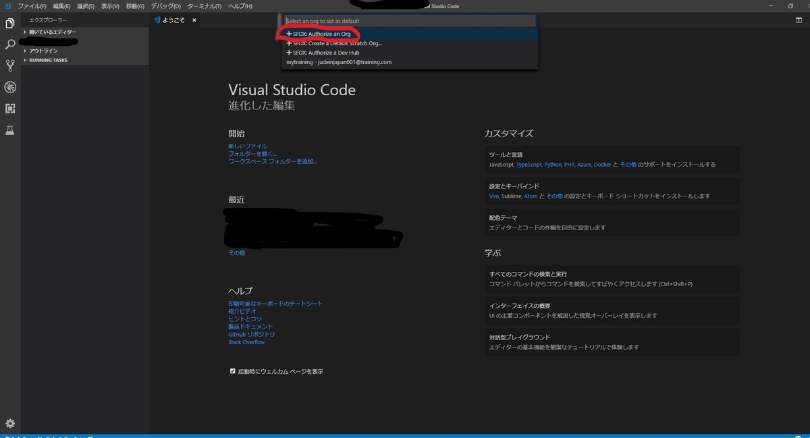This screenshot has width=810, height=438.
Task: Click the Python language link
Action: click(x=553, y=165)
